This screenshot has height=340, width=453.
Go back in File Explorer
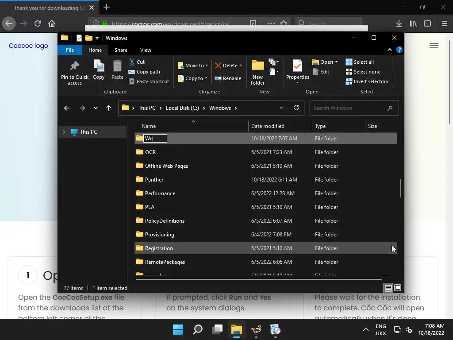coord(67,108)
